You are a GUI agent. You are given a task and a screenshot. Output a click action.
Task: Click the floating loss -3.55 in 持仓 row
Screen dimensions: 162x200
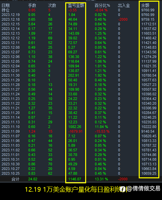pos(73,10)
